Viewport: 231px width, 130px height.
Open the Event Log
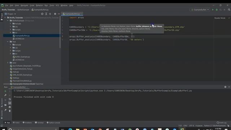(x=222, y=123)
